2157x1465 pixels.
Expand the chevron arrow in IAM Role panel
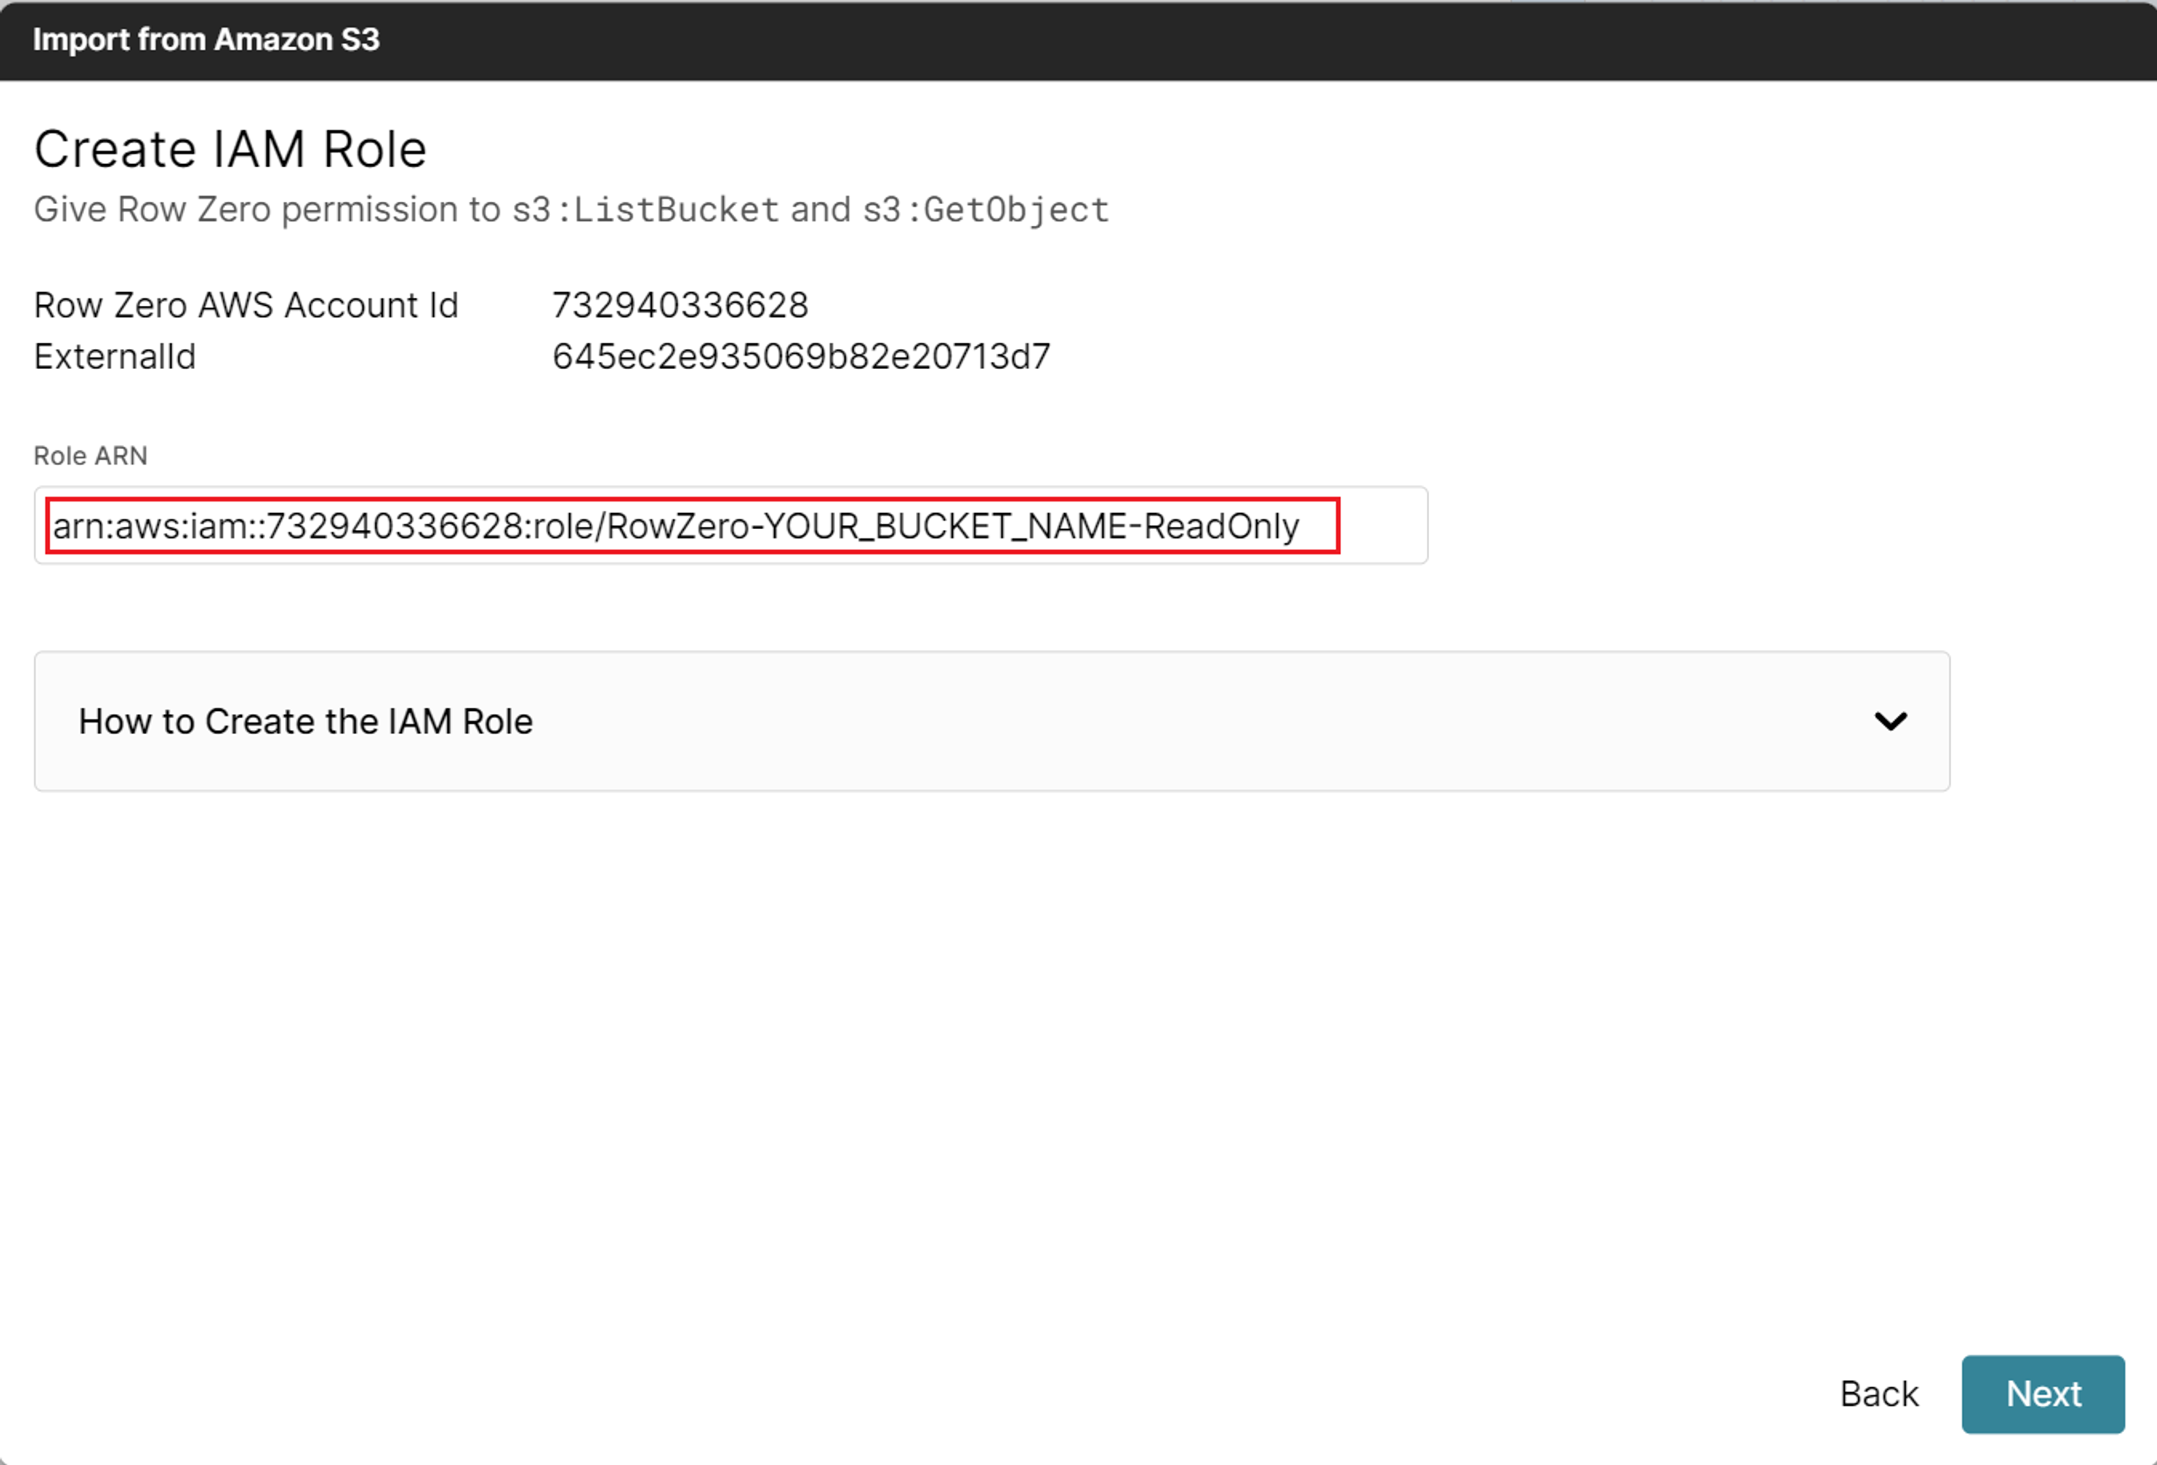pyautogui.click(x=1890, y=721)
